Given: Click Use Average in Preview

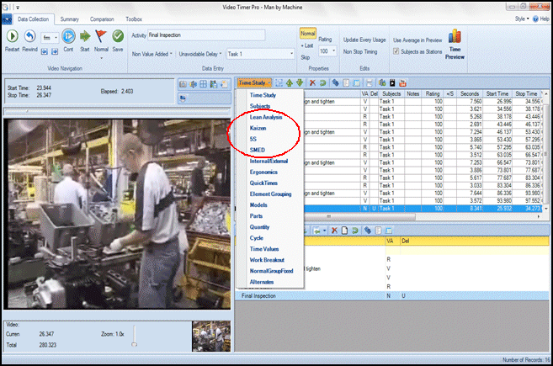Looking at the screenshot, I should 417,40.
